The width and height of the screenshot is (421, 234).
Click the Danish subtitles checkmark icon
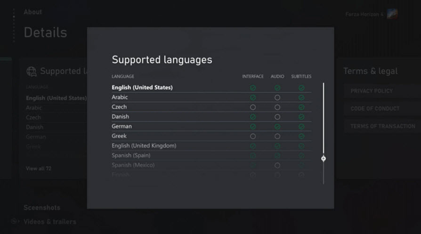point(301,117)
